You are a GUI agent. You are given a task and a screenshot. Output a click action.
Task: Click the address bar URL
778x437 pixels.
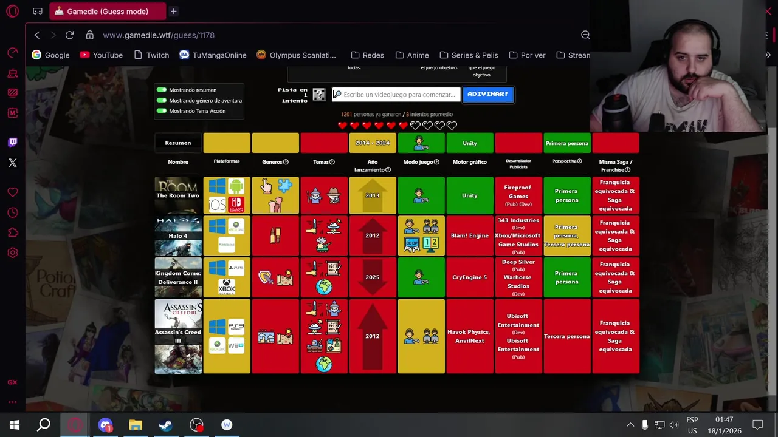click(x=159, y=35)
